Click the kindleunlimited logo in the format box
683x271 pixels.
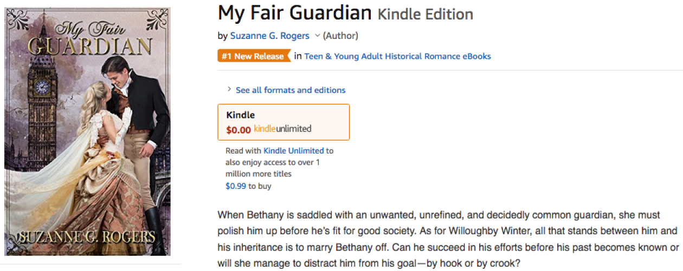pos(282,129)
